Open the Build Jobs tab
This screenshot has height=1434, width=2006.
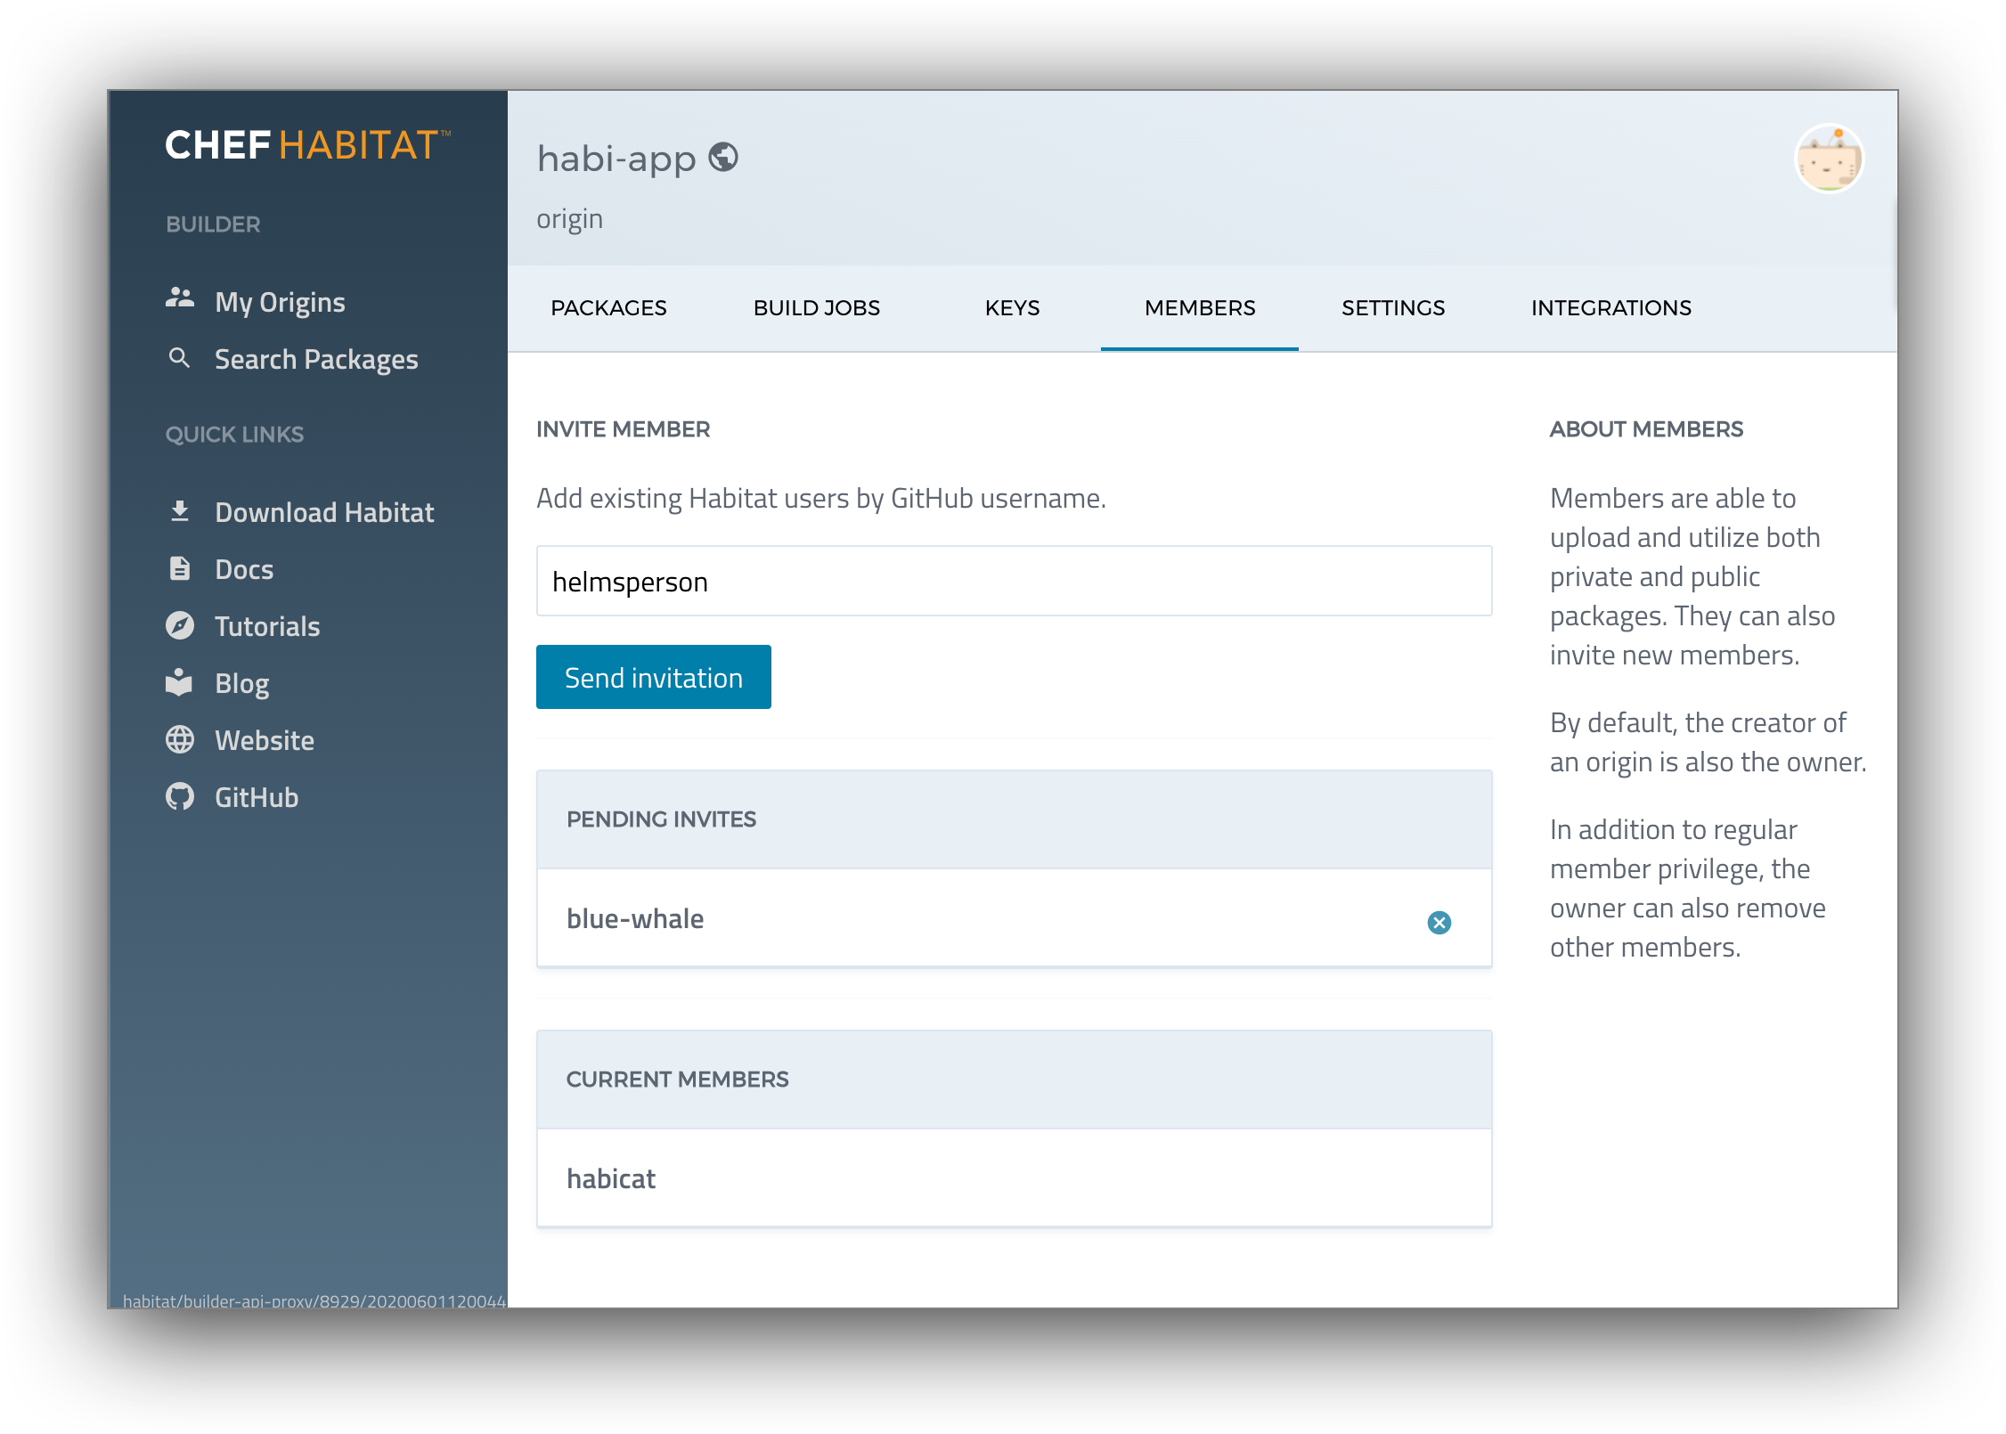click(816, 307)
